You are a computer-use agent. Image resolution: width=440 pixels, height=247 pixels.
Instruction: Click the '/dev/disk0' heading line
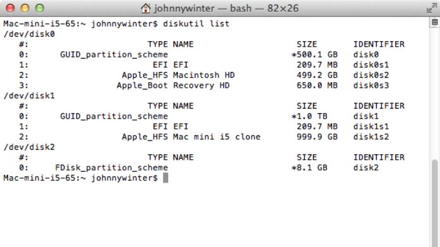coord(29,34)
